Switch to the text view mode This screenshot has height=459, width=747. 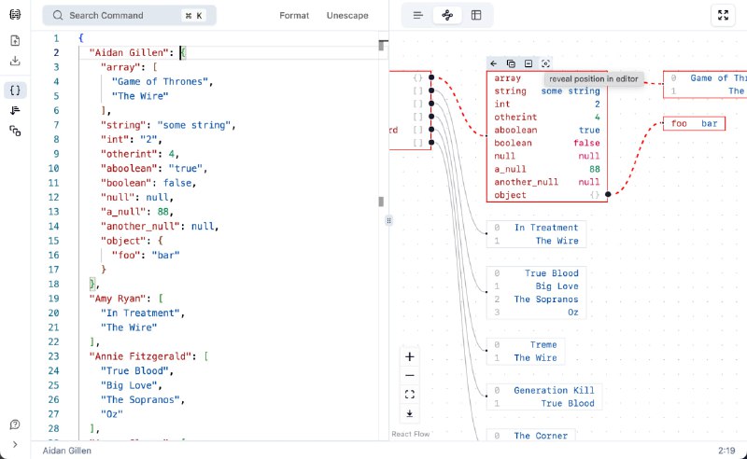click(418, 15)
